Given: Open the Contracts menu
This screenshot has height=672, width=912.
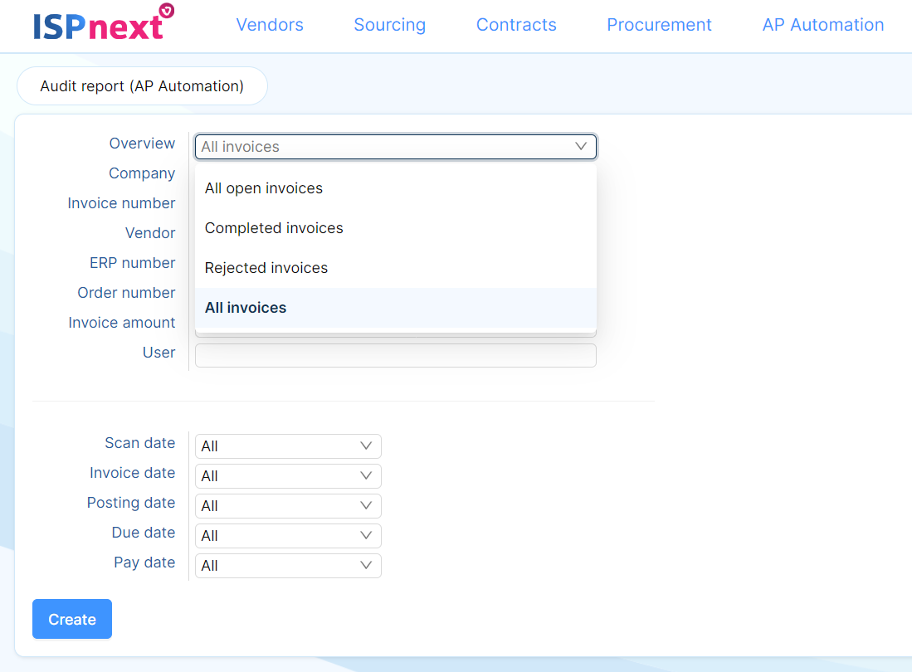Looking at the screenshot, I should click(516, 24).
